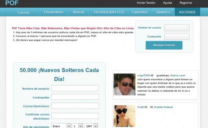Click the '50.000 ¡Nuevos Solteros Cada Día!' heading
The height and width of the screenshot is (128, 208).
[59, 74]
